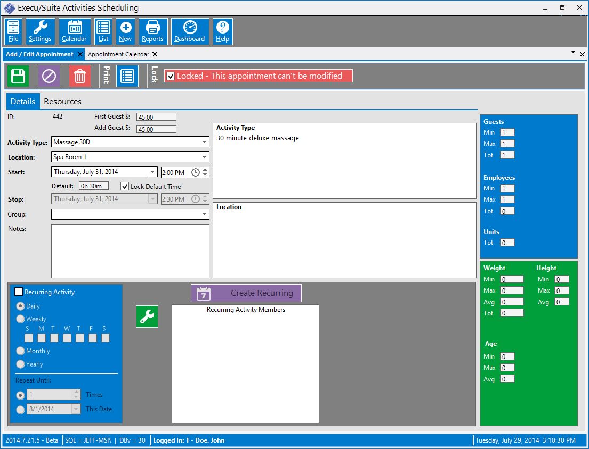The image size is (589, 449).
Task: Check the Wednesday weekday box
Action: tap(67, 338)
